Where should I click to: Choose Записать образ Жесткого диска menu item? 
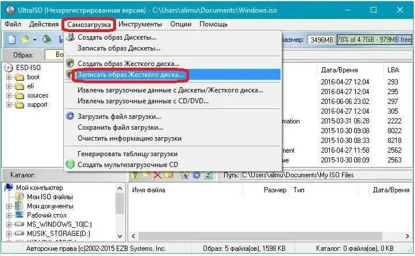point(173,75)
